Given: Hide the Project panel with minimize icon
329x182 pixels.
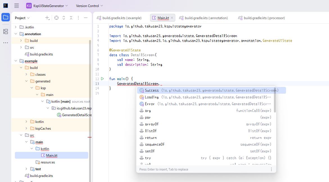Looking at the screenshot, I should pos(86,18).
